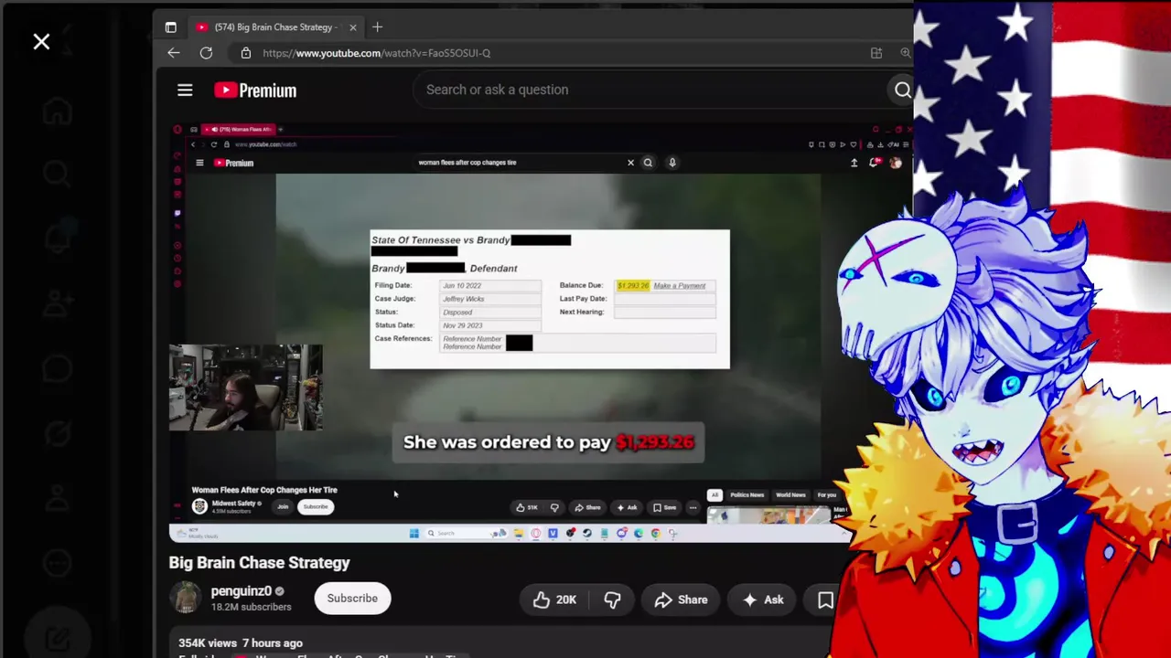Click the Windows Start icon in recorded taskbar
1171x658 pixels.
point(414,534)
